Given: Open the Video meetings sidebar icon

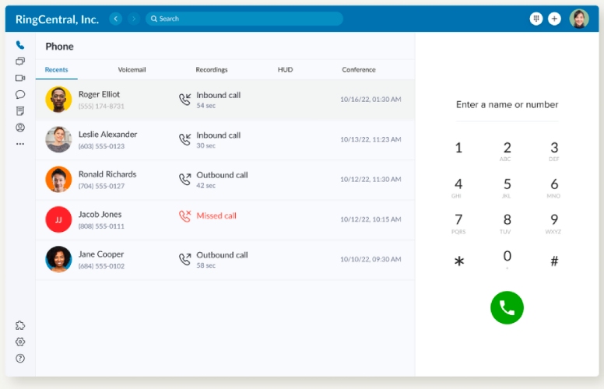Looking at the screenshot, I should point(20,78).
